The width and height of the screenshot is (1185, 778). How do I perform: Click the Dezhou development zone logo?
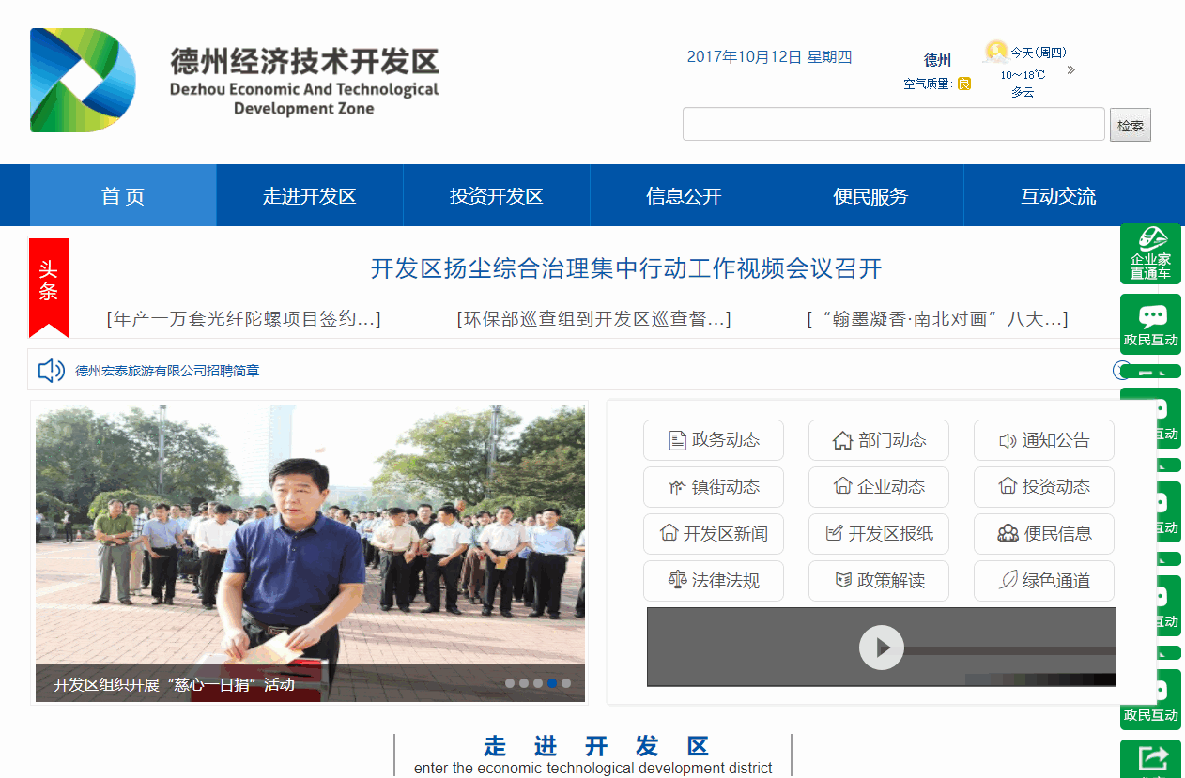pos(83,80)
